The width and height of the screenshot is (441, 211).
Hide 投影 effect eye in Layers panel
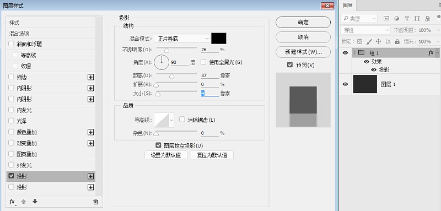tap(374, 69)
